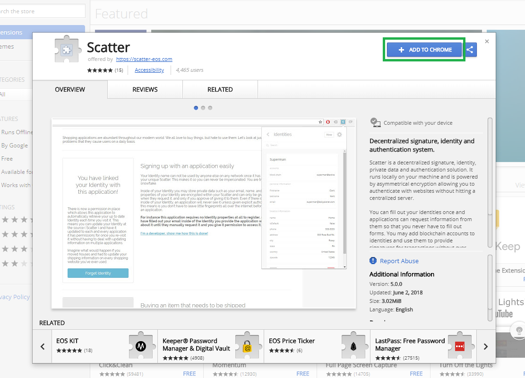Toggle the Free filter
525x378 pixels.
coord(7,158)
